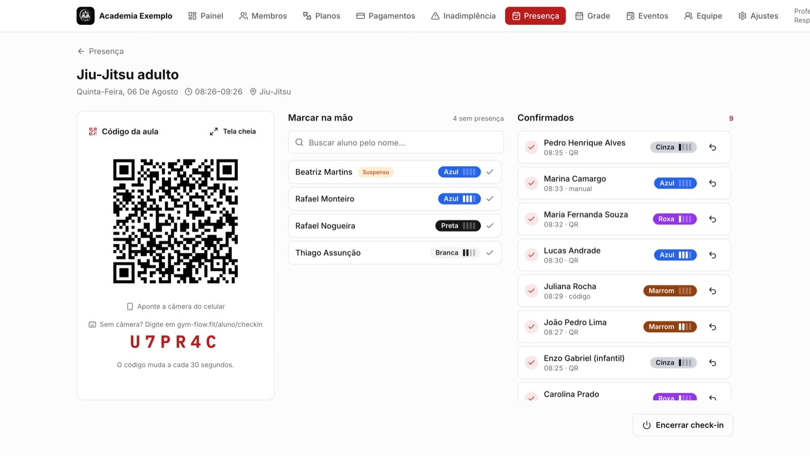Undo Enzo Gabriel (infantil) check-in

tap(712, 363)
